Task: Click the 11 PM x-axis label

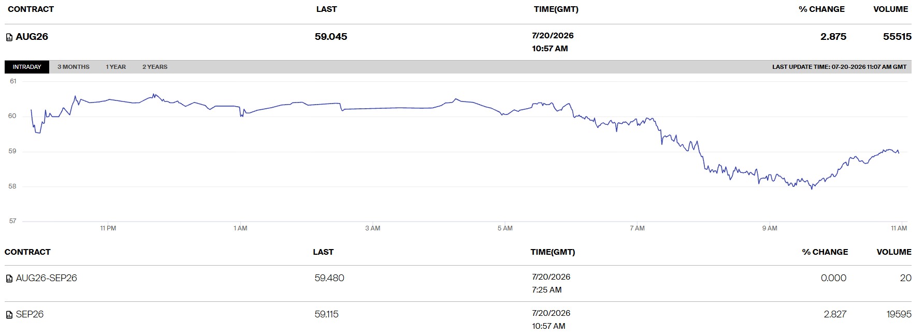Action: tap(108, 228)
